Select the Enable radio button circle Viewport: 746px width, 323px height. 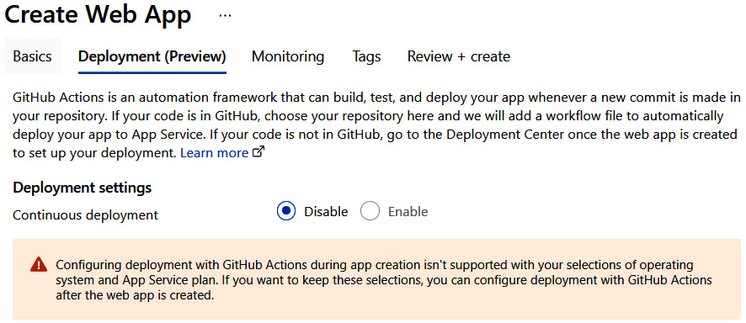(x=370, y=211)
